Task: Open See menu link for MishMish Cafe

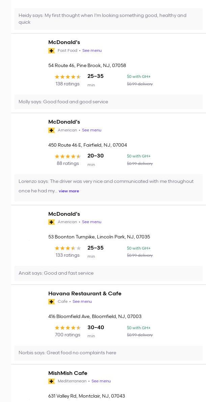Action: pos(101,381)
